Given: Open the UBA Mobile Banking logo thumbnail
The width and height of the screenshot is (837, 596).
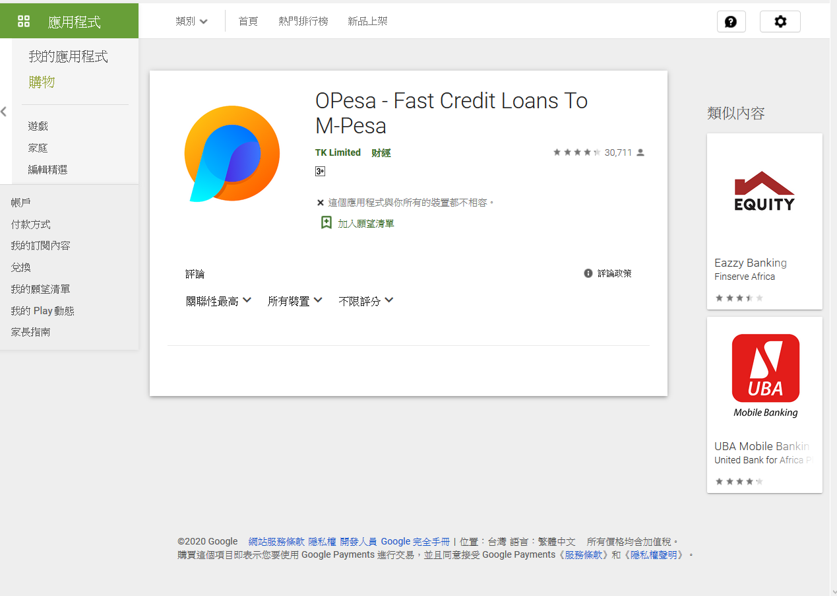Looking at the screenshot, I should [x=765, y=375].
